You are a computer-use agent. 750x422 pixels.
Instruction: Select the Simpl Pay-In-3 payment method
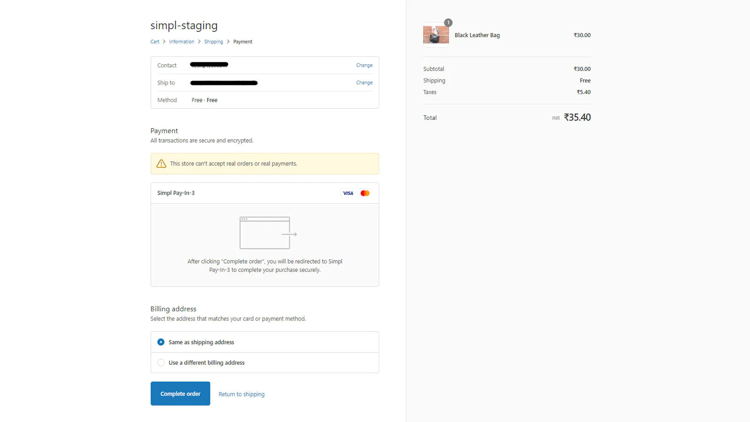tap(265, 193)
